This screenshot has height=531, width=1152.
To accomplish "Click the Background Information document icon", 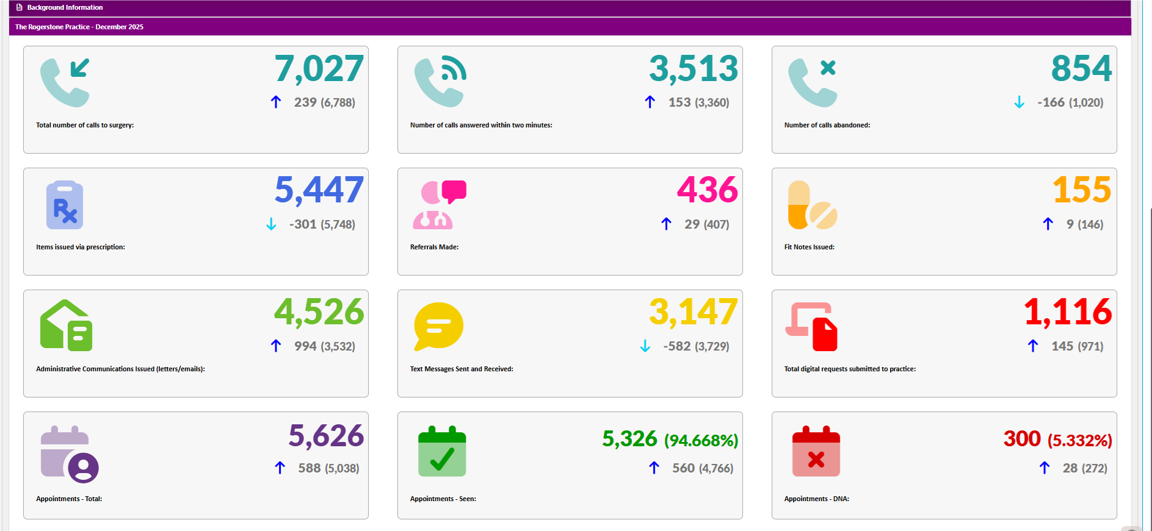I will point(20,7).
